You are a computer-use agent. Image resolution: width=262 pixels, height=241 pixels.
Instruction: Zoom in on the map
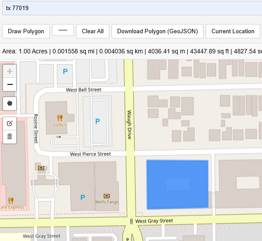10,71
